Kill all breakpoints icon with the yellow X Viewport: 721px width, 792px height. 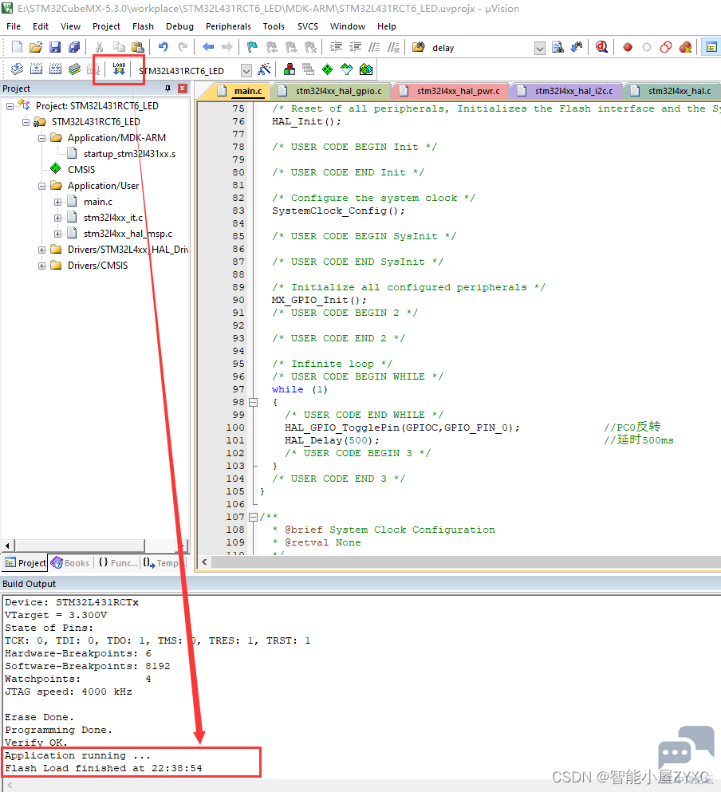point(685,47)
